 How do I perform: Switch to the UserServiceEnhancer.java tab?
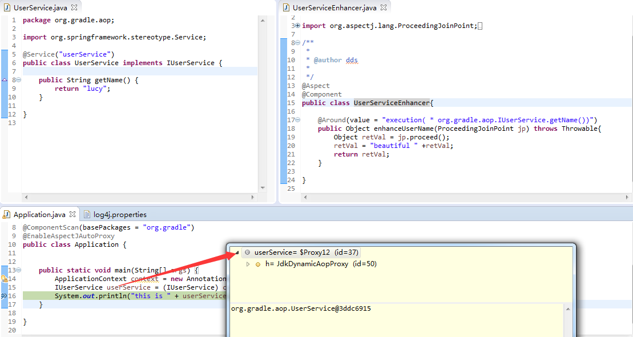click(334, 7)
